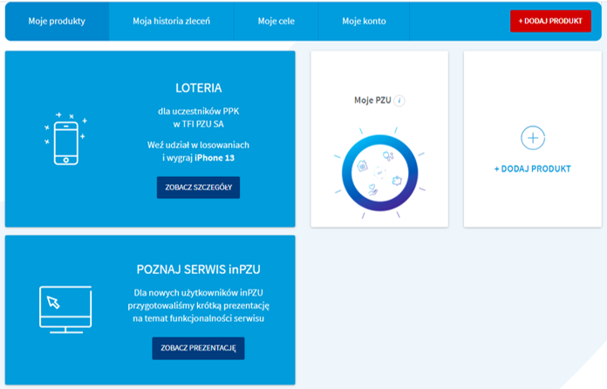Switch to Moja historia zleceń tab
The width and height of the screenshot is (607, 389).
tap(172, 21)
